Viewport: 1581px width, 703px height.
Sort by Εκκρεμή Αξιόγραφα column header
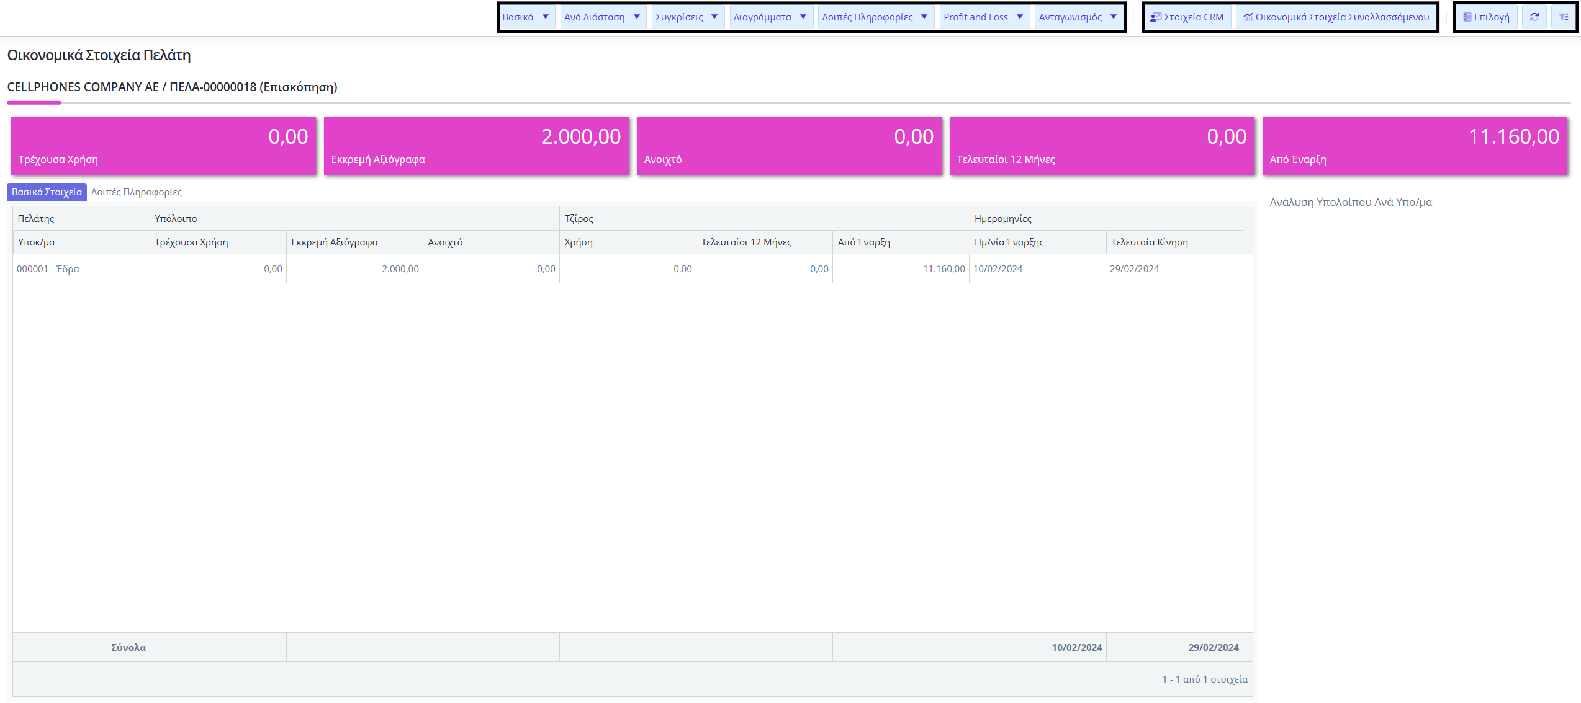point(354,242)
